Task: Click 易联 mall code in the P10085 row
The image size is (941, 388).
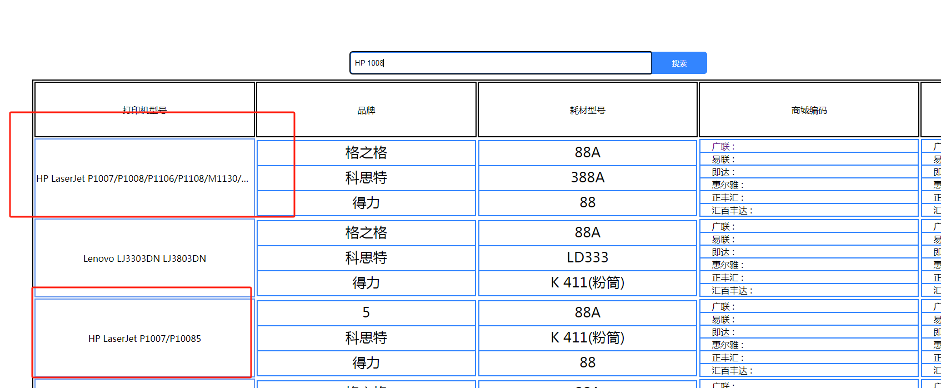Action: click(809, 319)
